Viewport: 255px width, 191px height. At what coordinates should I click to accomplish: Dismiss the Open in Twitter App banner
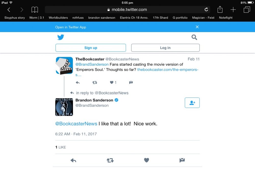tap(197, 27)
